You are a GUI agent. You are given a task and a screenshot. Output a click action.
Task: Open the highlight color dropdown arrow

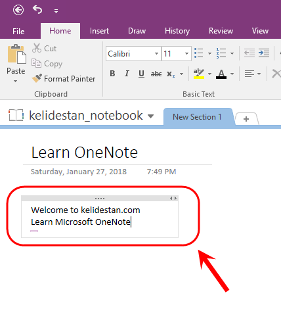(x=209, y=74)
